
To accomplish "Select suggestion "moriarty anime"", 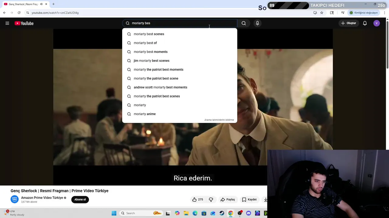I will pos(180,114).
